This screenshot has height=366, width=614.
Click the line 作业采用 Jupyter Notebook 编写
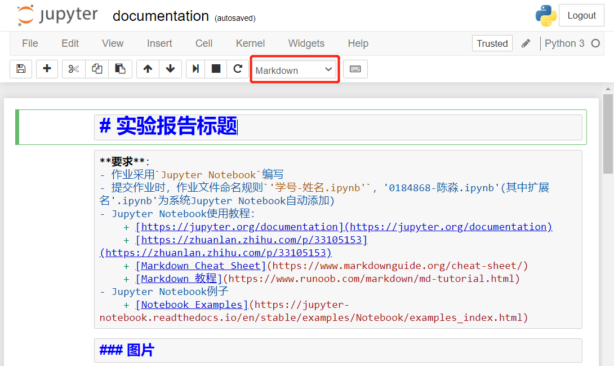pyautogui.click(x=192, y=174)
